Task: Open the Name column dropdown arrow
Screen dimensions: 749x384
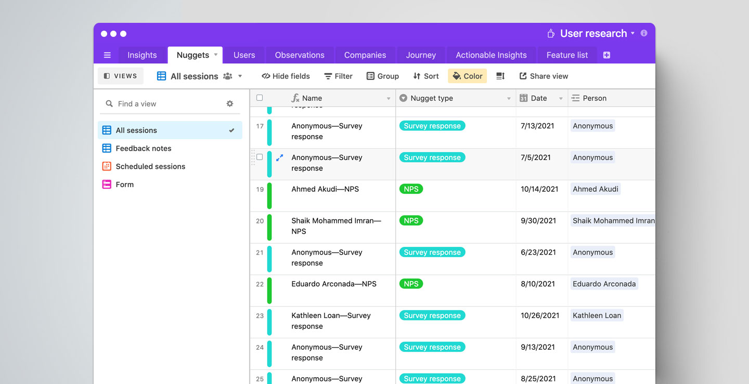Action: (x=389, y=99)
